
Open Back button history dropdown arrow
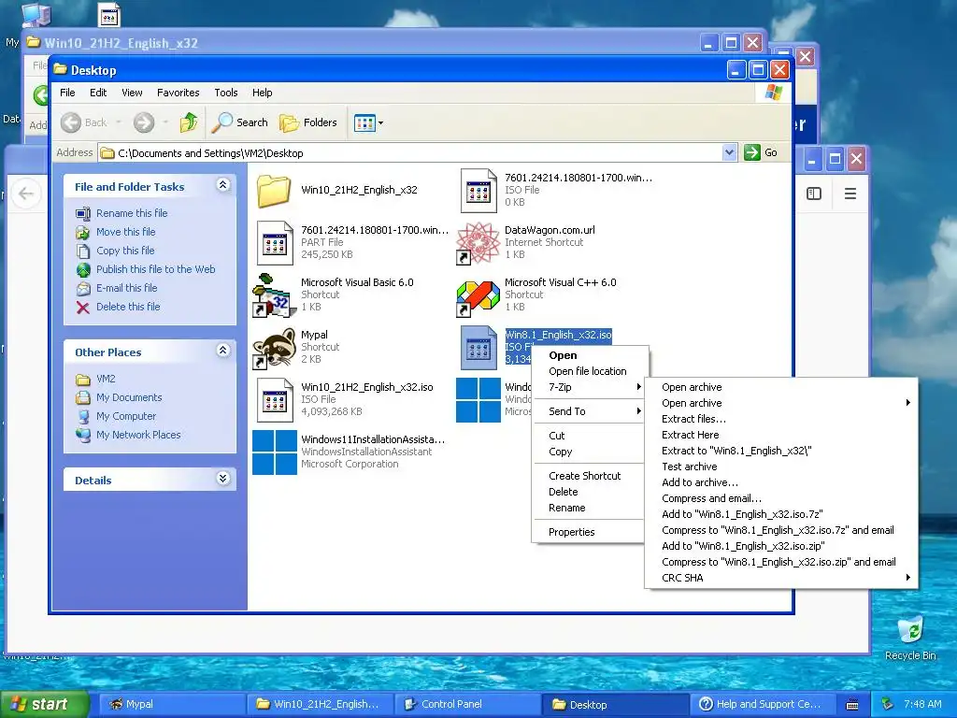coord(119,122)
